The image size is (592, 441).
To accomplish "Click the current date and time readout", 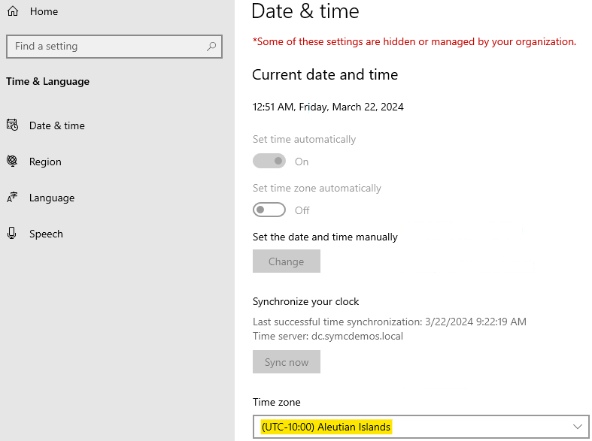I will (328, 107).
